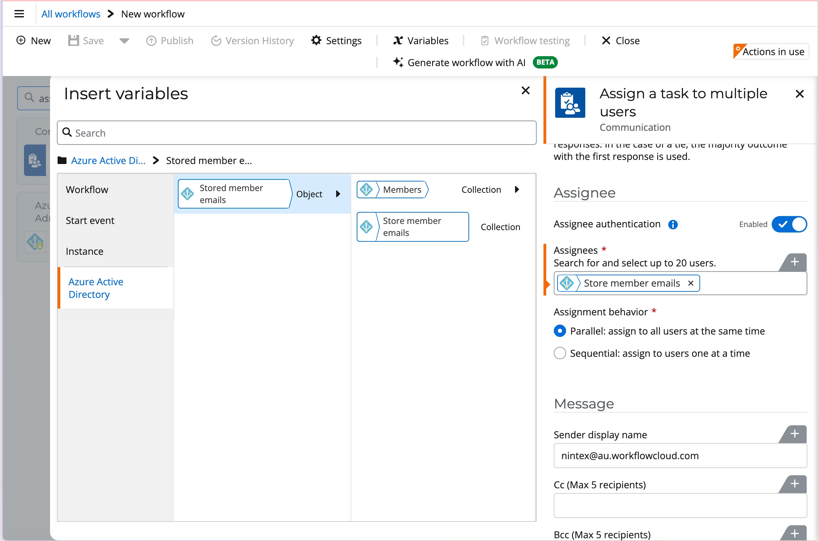Disable the Assignee authentication toggle
Viewport: 819px width, 541px height.
coord(789,224)
